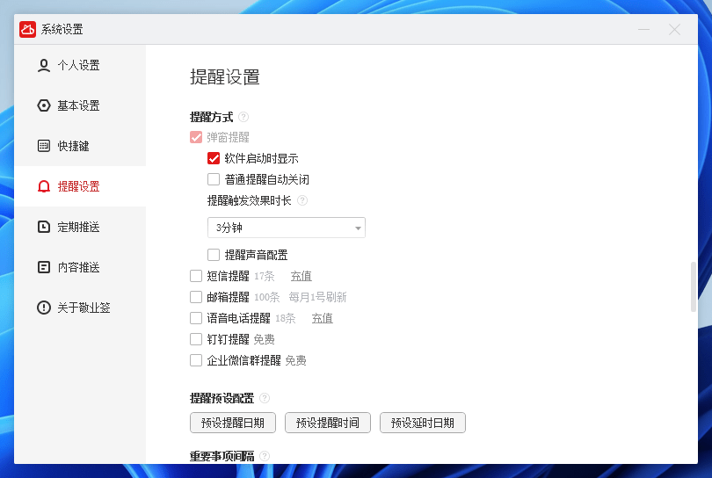Click the 预设提醒时间 button
This screenshot has width=712, height=478.
328,423
